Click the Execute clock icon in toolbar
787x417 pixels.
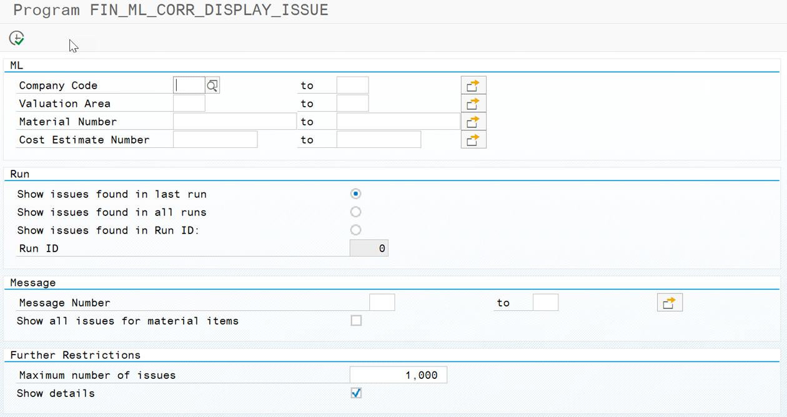point(17,38)
